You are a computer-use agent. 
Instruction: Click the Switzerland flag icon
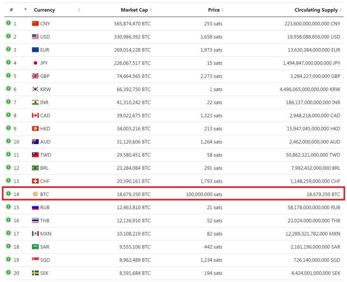click(x=35, y=181)
